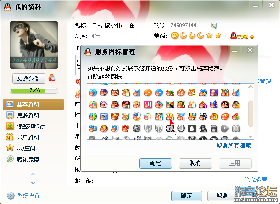Click the 更换头像 button
This screenshot has width=280, height=204.
pos(29,79)
